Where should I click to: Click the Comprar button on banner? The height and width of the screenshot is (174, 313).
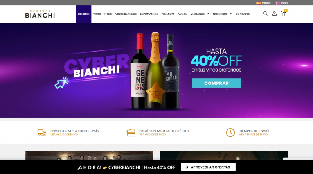[x=216, y=83]
